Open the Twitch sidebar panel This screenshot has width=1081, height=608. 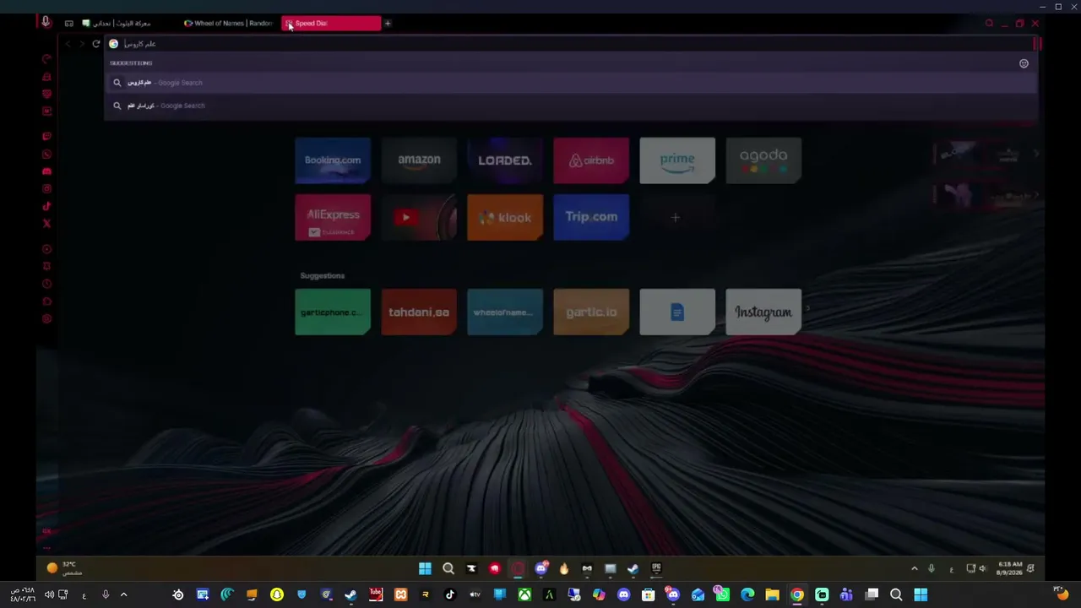pos(46,137)
